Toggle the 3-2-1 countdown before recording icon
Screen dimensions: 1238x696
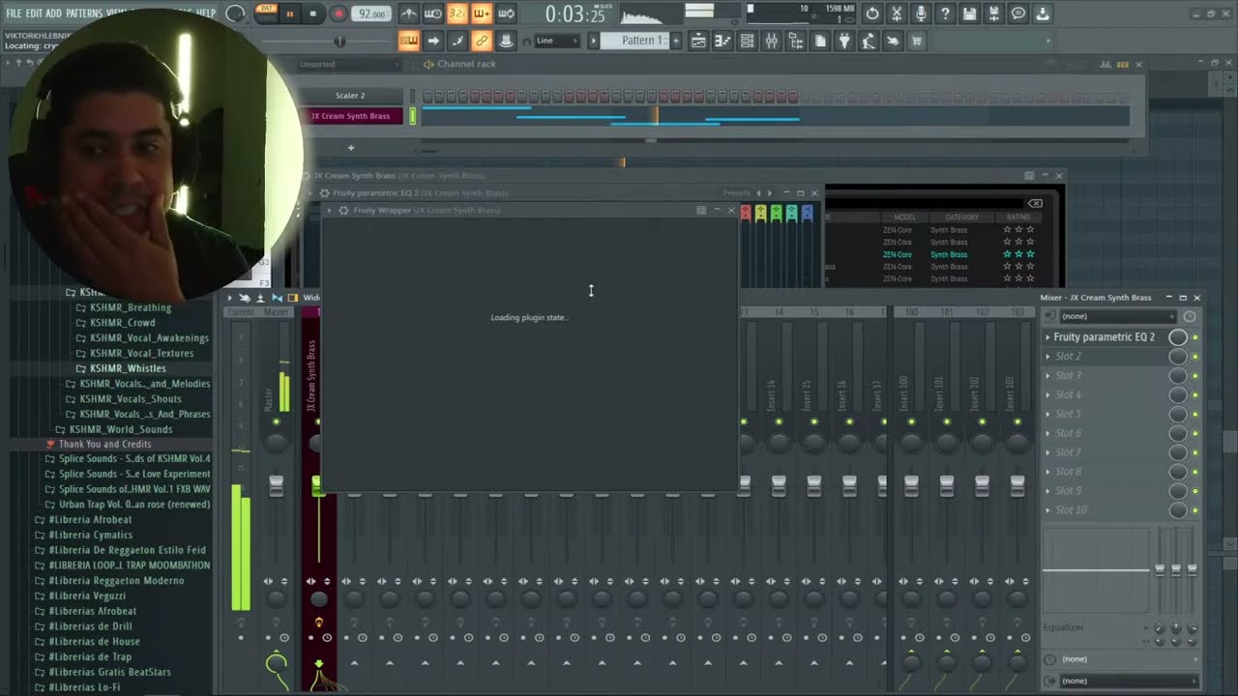pos(457,14)
